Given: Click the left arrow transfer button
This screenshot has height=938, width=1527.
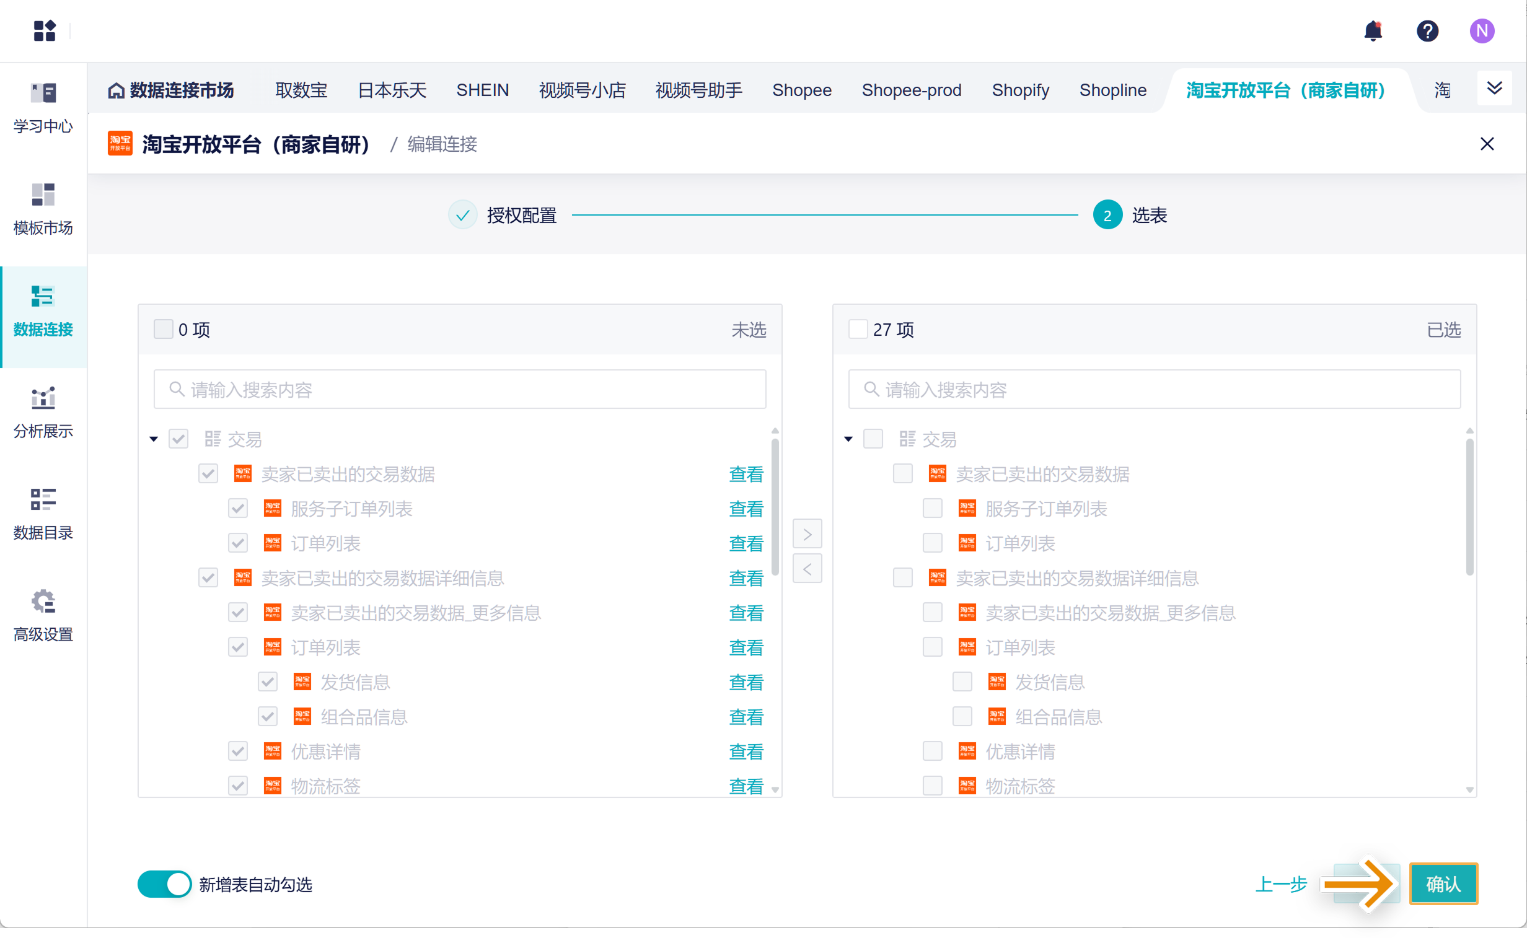Looking at the screenshot, I should pyautogui.click(x=808, y=569).
